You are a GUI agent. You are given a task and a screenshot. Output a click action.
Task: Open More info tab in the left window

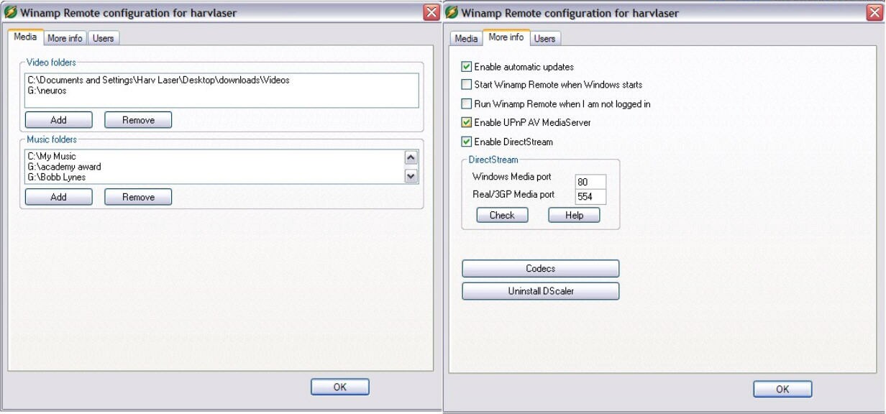click(x=65, y=39)
